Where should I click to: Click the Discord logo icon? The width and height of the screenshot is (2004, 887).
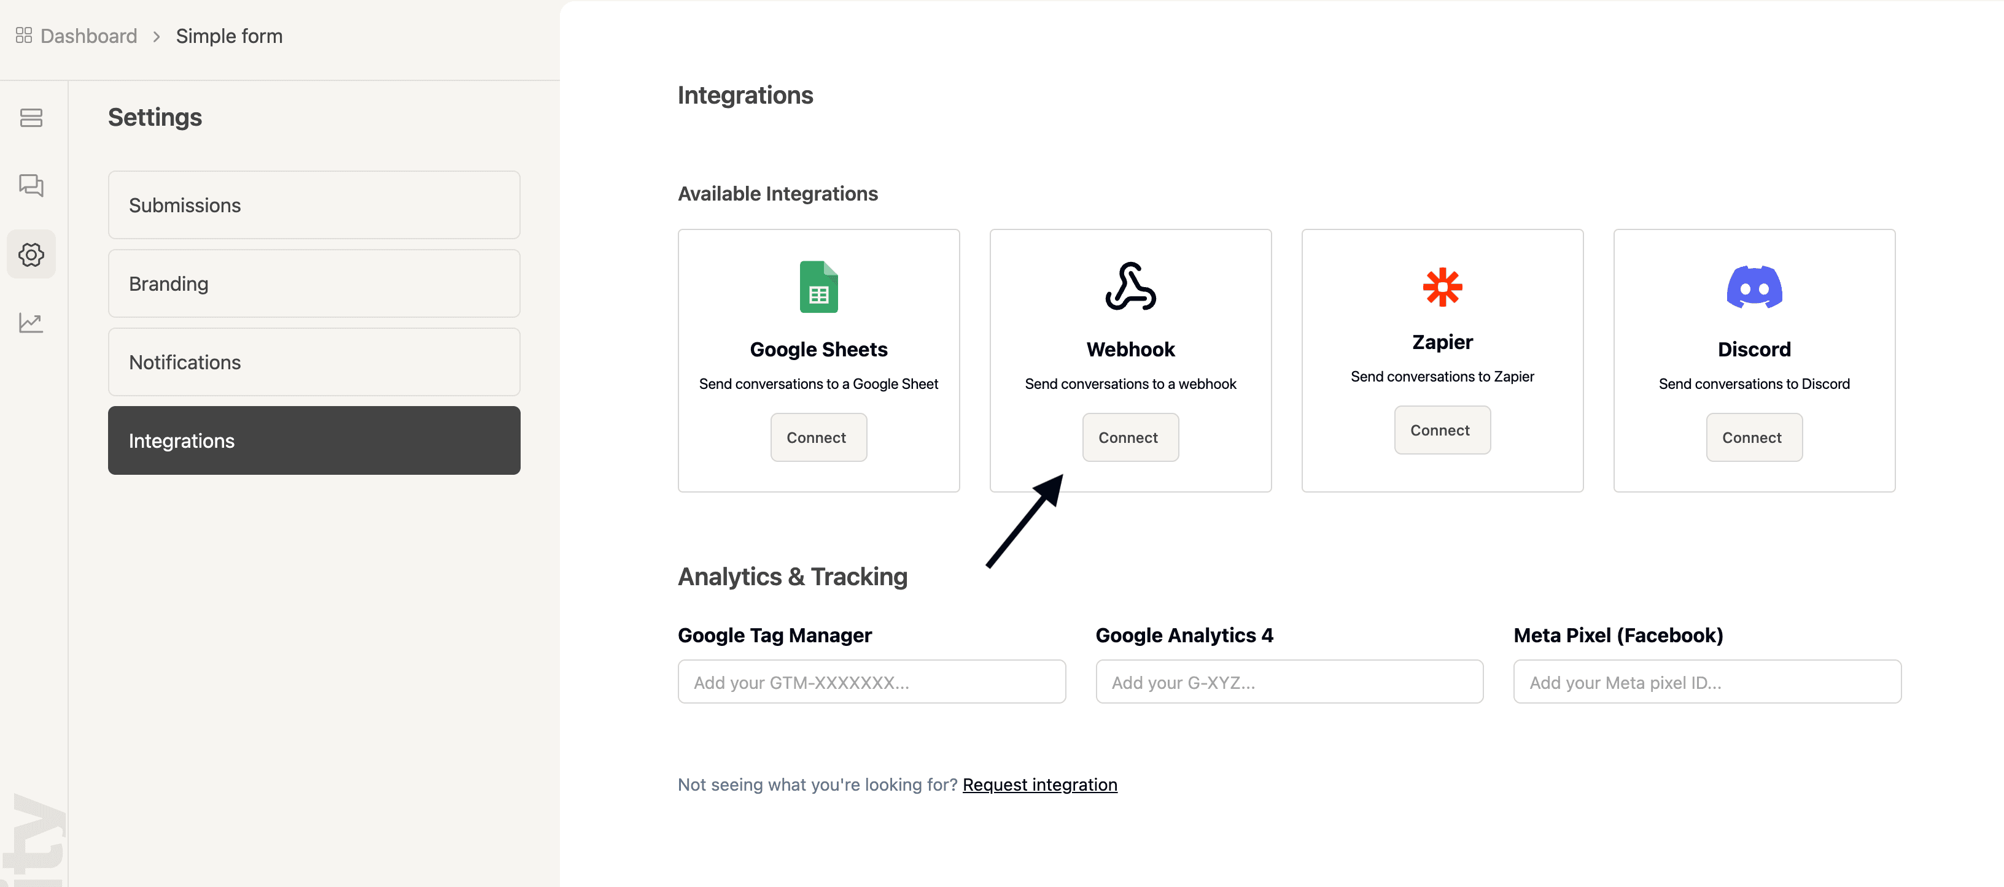pos(1754,286)
